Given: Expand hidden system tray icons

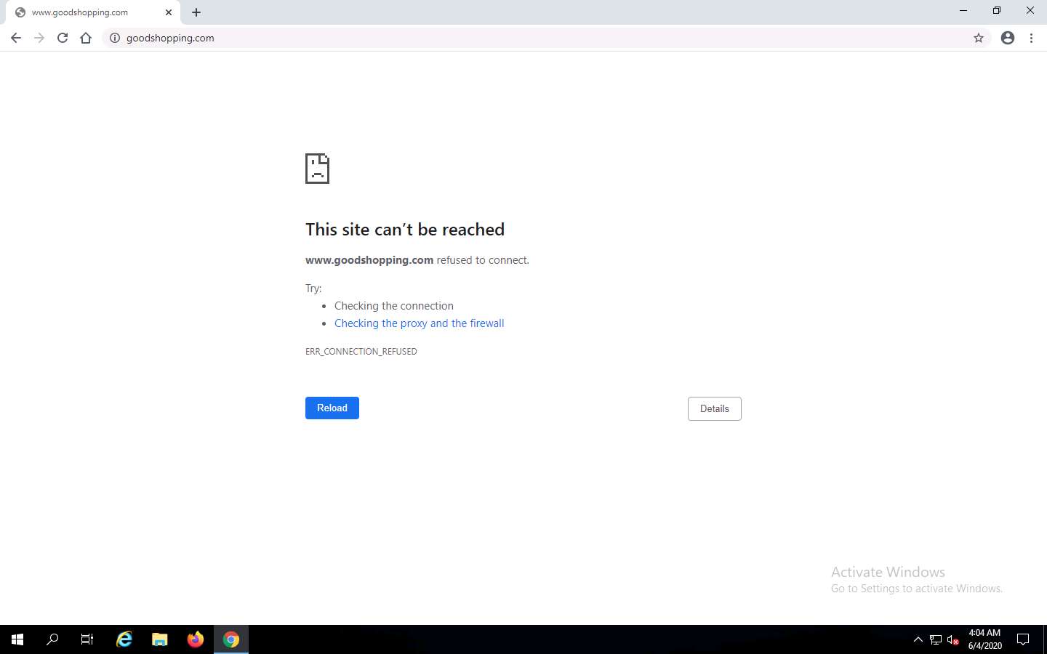Looking at the screenshot, I should pos(918,639).
